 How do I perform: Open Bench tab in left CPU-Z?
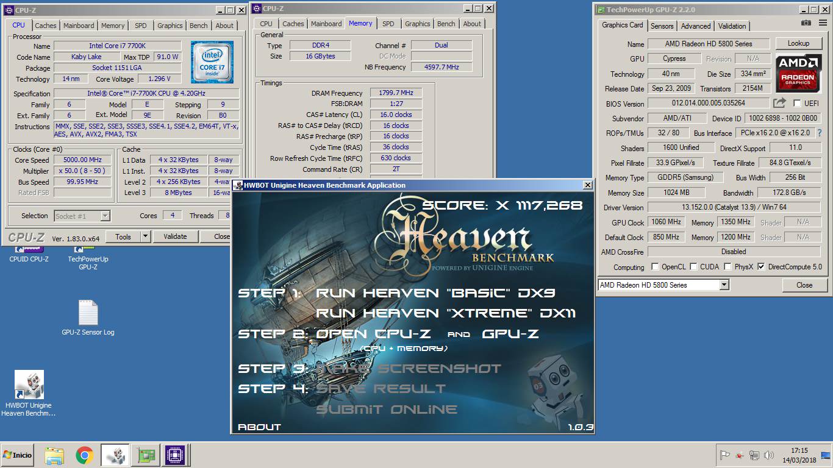198,26
